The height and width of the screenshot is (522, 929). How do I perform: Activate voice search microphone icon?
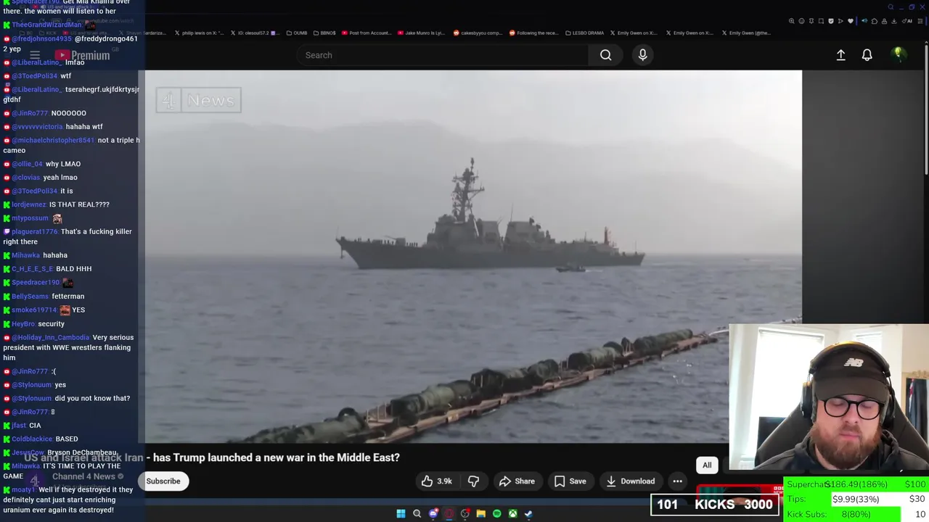(x=642, y=55)
